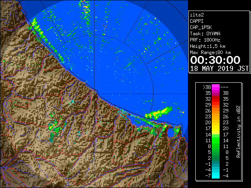Click the "ilts2" label in the info box
251x188 pixels.
coord(197,15)
